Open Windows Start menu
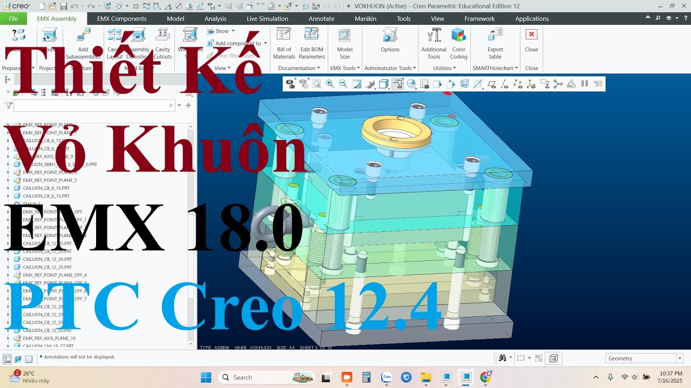The width and height of the screenshot is (691, 388). 206,377
